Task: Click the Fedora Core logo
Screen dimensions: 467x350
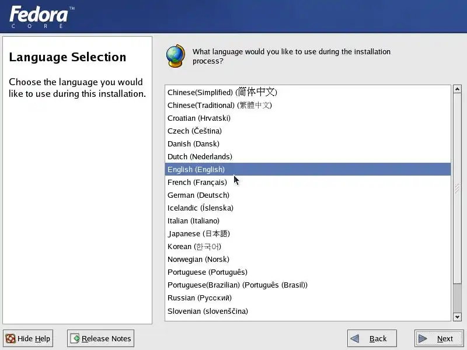Action: (x=41, y=17)
